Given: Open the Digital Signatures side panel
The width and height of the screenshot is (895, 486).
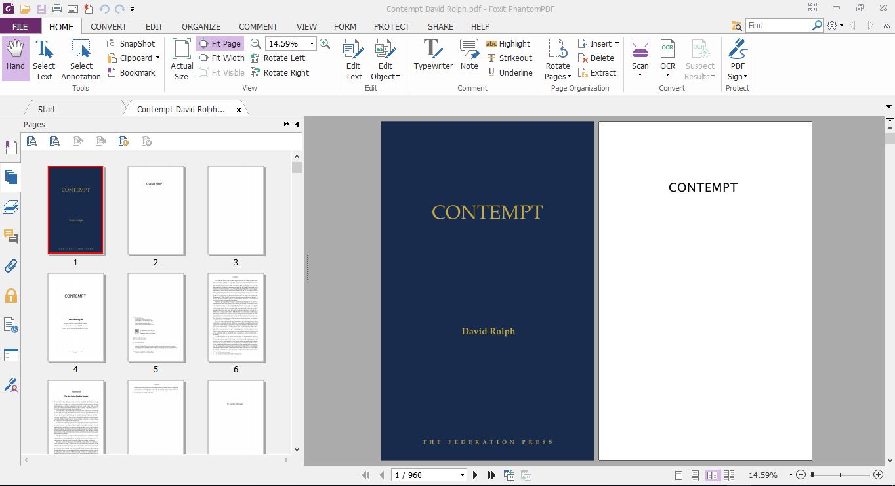Looking at the screenshot, I should point(10,385).
